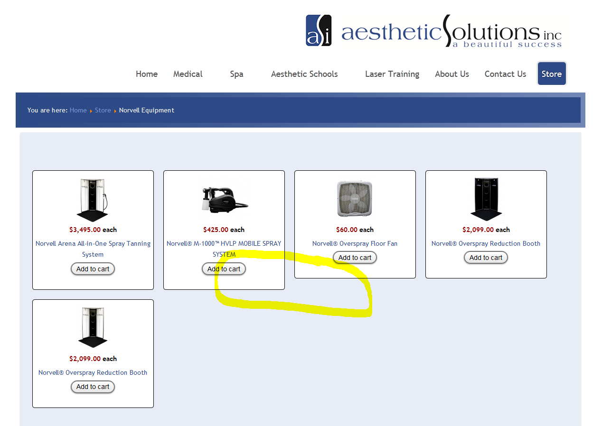
Task: Go to Aesthetic Schools in the navigation
Action: (304, 74)
